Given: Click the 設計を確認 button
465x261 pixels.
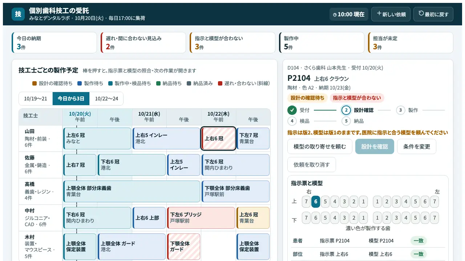Looking at the screenshot, I should tap(375, 146).
